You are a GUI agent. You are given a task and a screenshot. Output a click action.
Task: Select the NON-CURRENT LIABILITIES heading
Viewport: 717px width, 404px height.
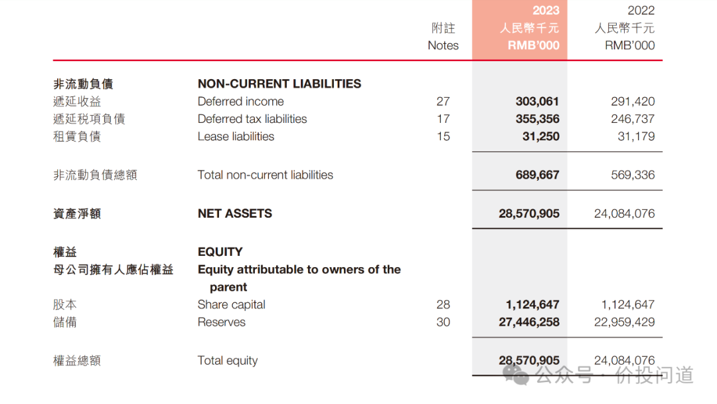point(279,84)
